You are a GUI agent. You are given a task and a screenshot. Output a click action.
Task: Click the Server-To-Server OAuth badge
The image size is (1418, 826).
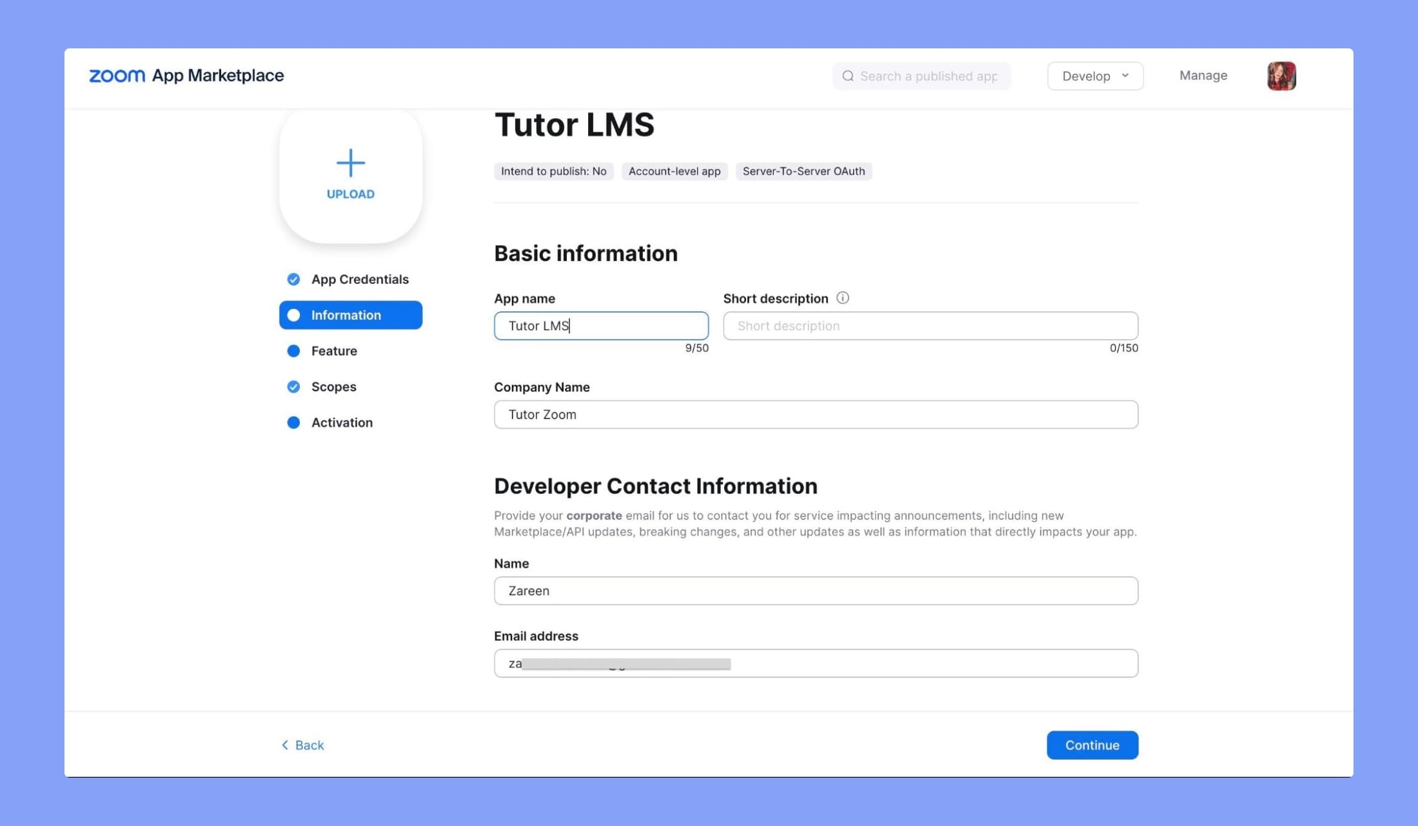click(803, 171)
